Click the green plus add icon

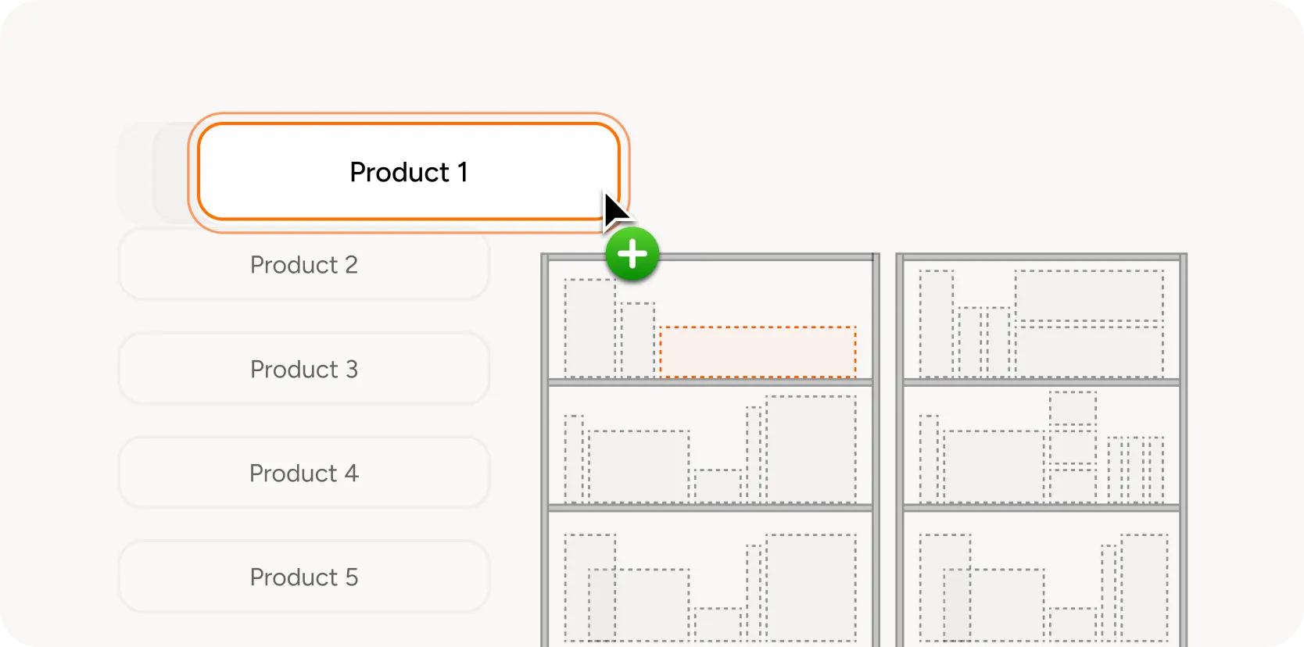(x=632, y=254)
